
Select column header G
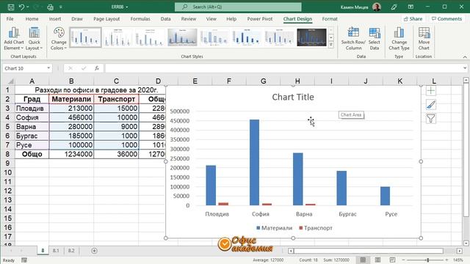tap(263, 81)
